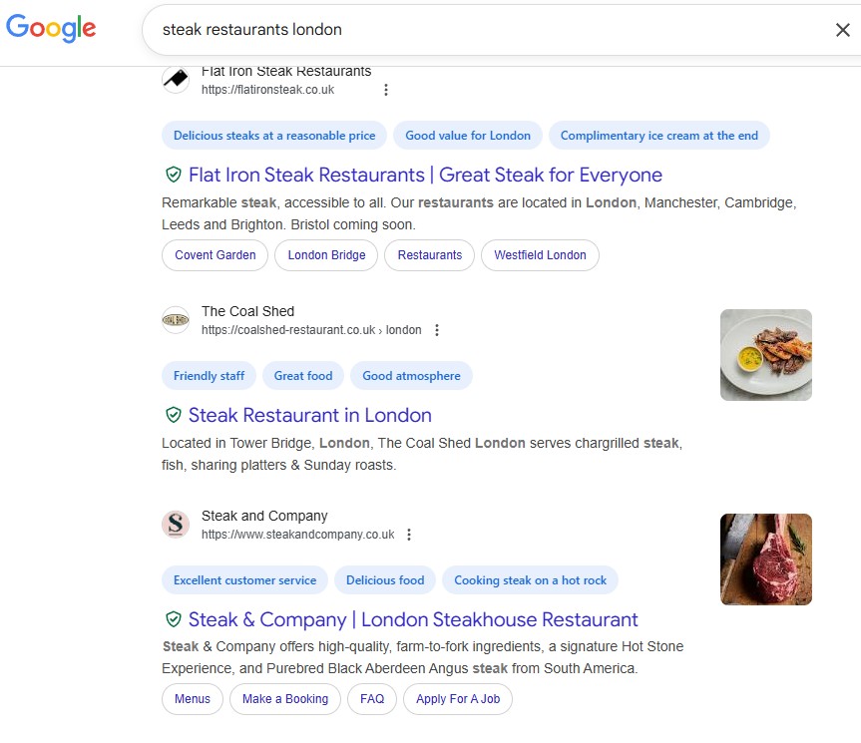Open more options for Steak and Company result
861x743 pixels.
(x=409, y=535)
